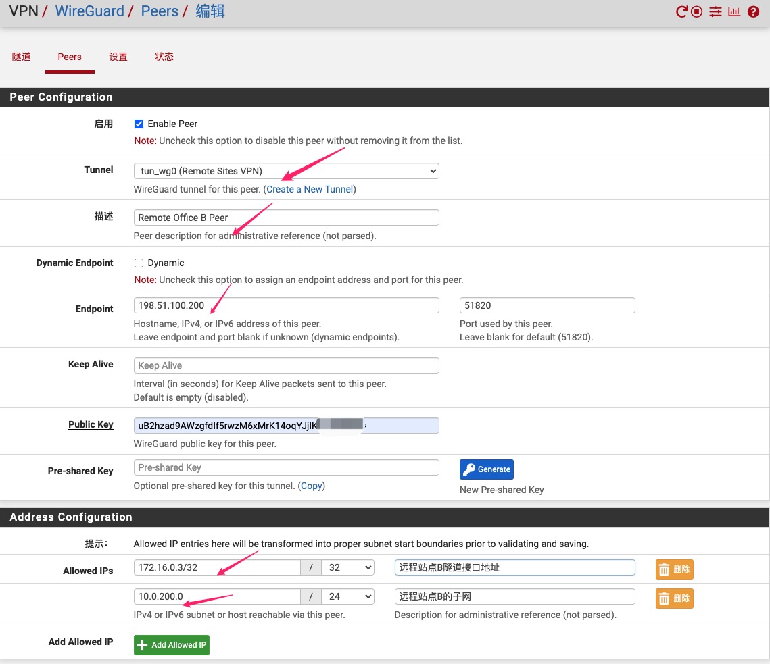Open the help question mark icon
The image size is (770, 664).
(753, 11)
